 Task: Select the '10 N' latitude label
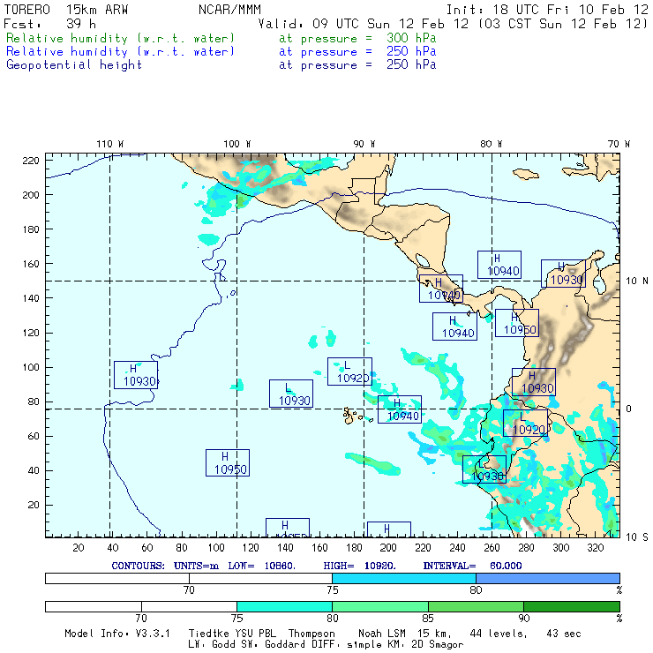pos(637,281)
